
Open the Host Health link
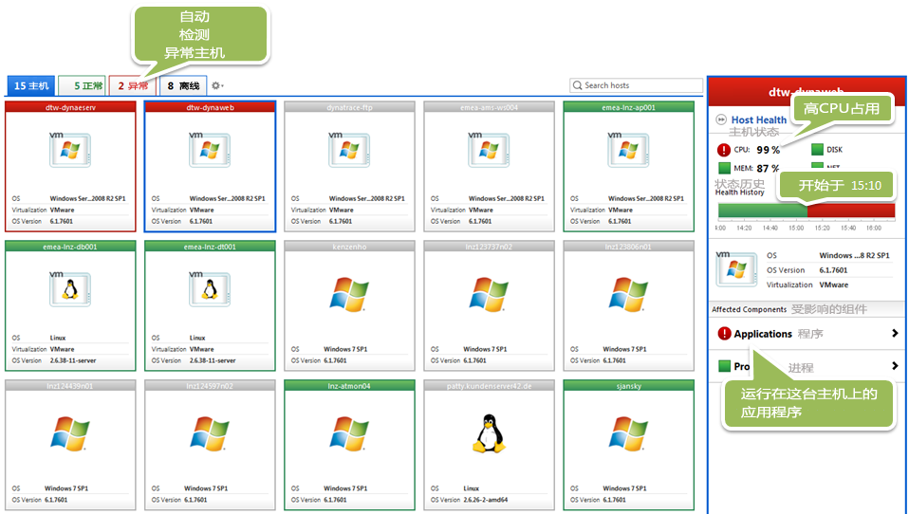[758, 120]
